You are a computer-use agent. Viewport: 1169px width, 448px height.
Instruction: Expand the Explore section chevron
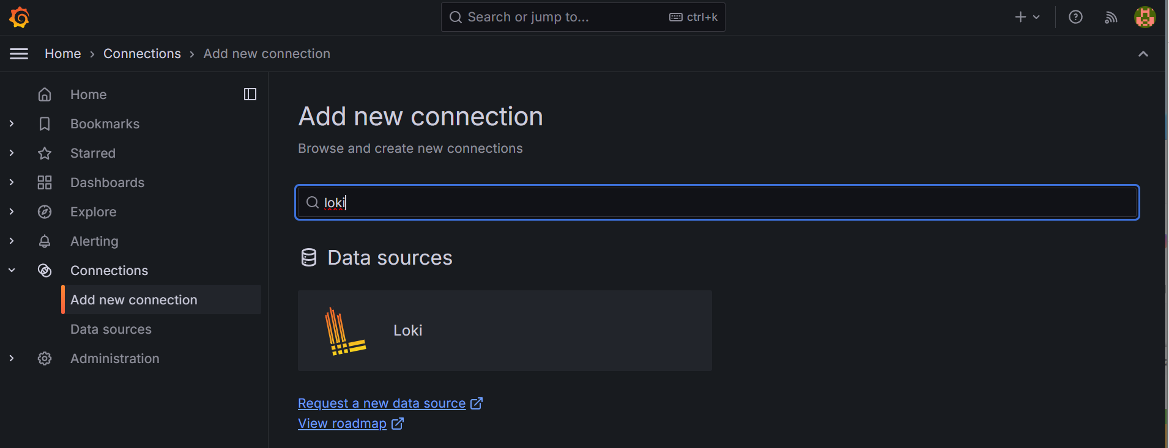point(12,211)
